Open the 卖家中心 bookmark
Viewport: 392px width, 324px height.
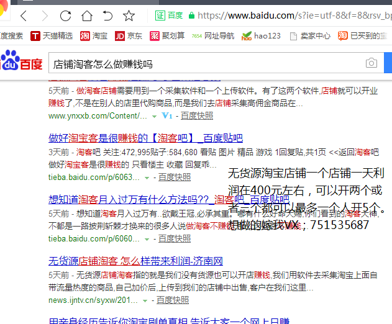[310, 36]
